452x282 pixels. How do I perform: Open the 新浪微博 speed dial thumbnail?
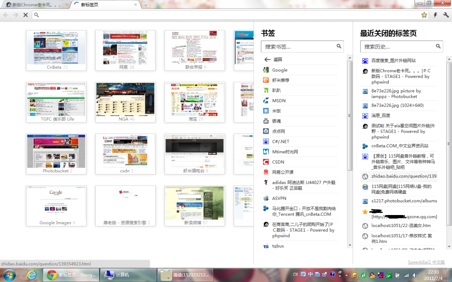pyautogui.click(x=195, y=206)
